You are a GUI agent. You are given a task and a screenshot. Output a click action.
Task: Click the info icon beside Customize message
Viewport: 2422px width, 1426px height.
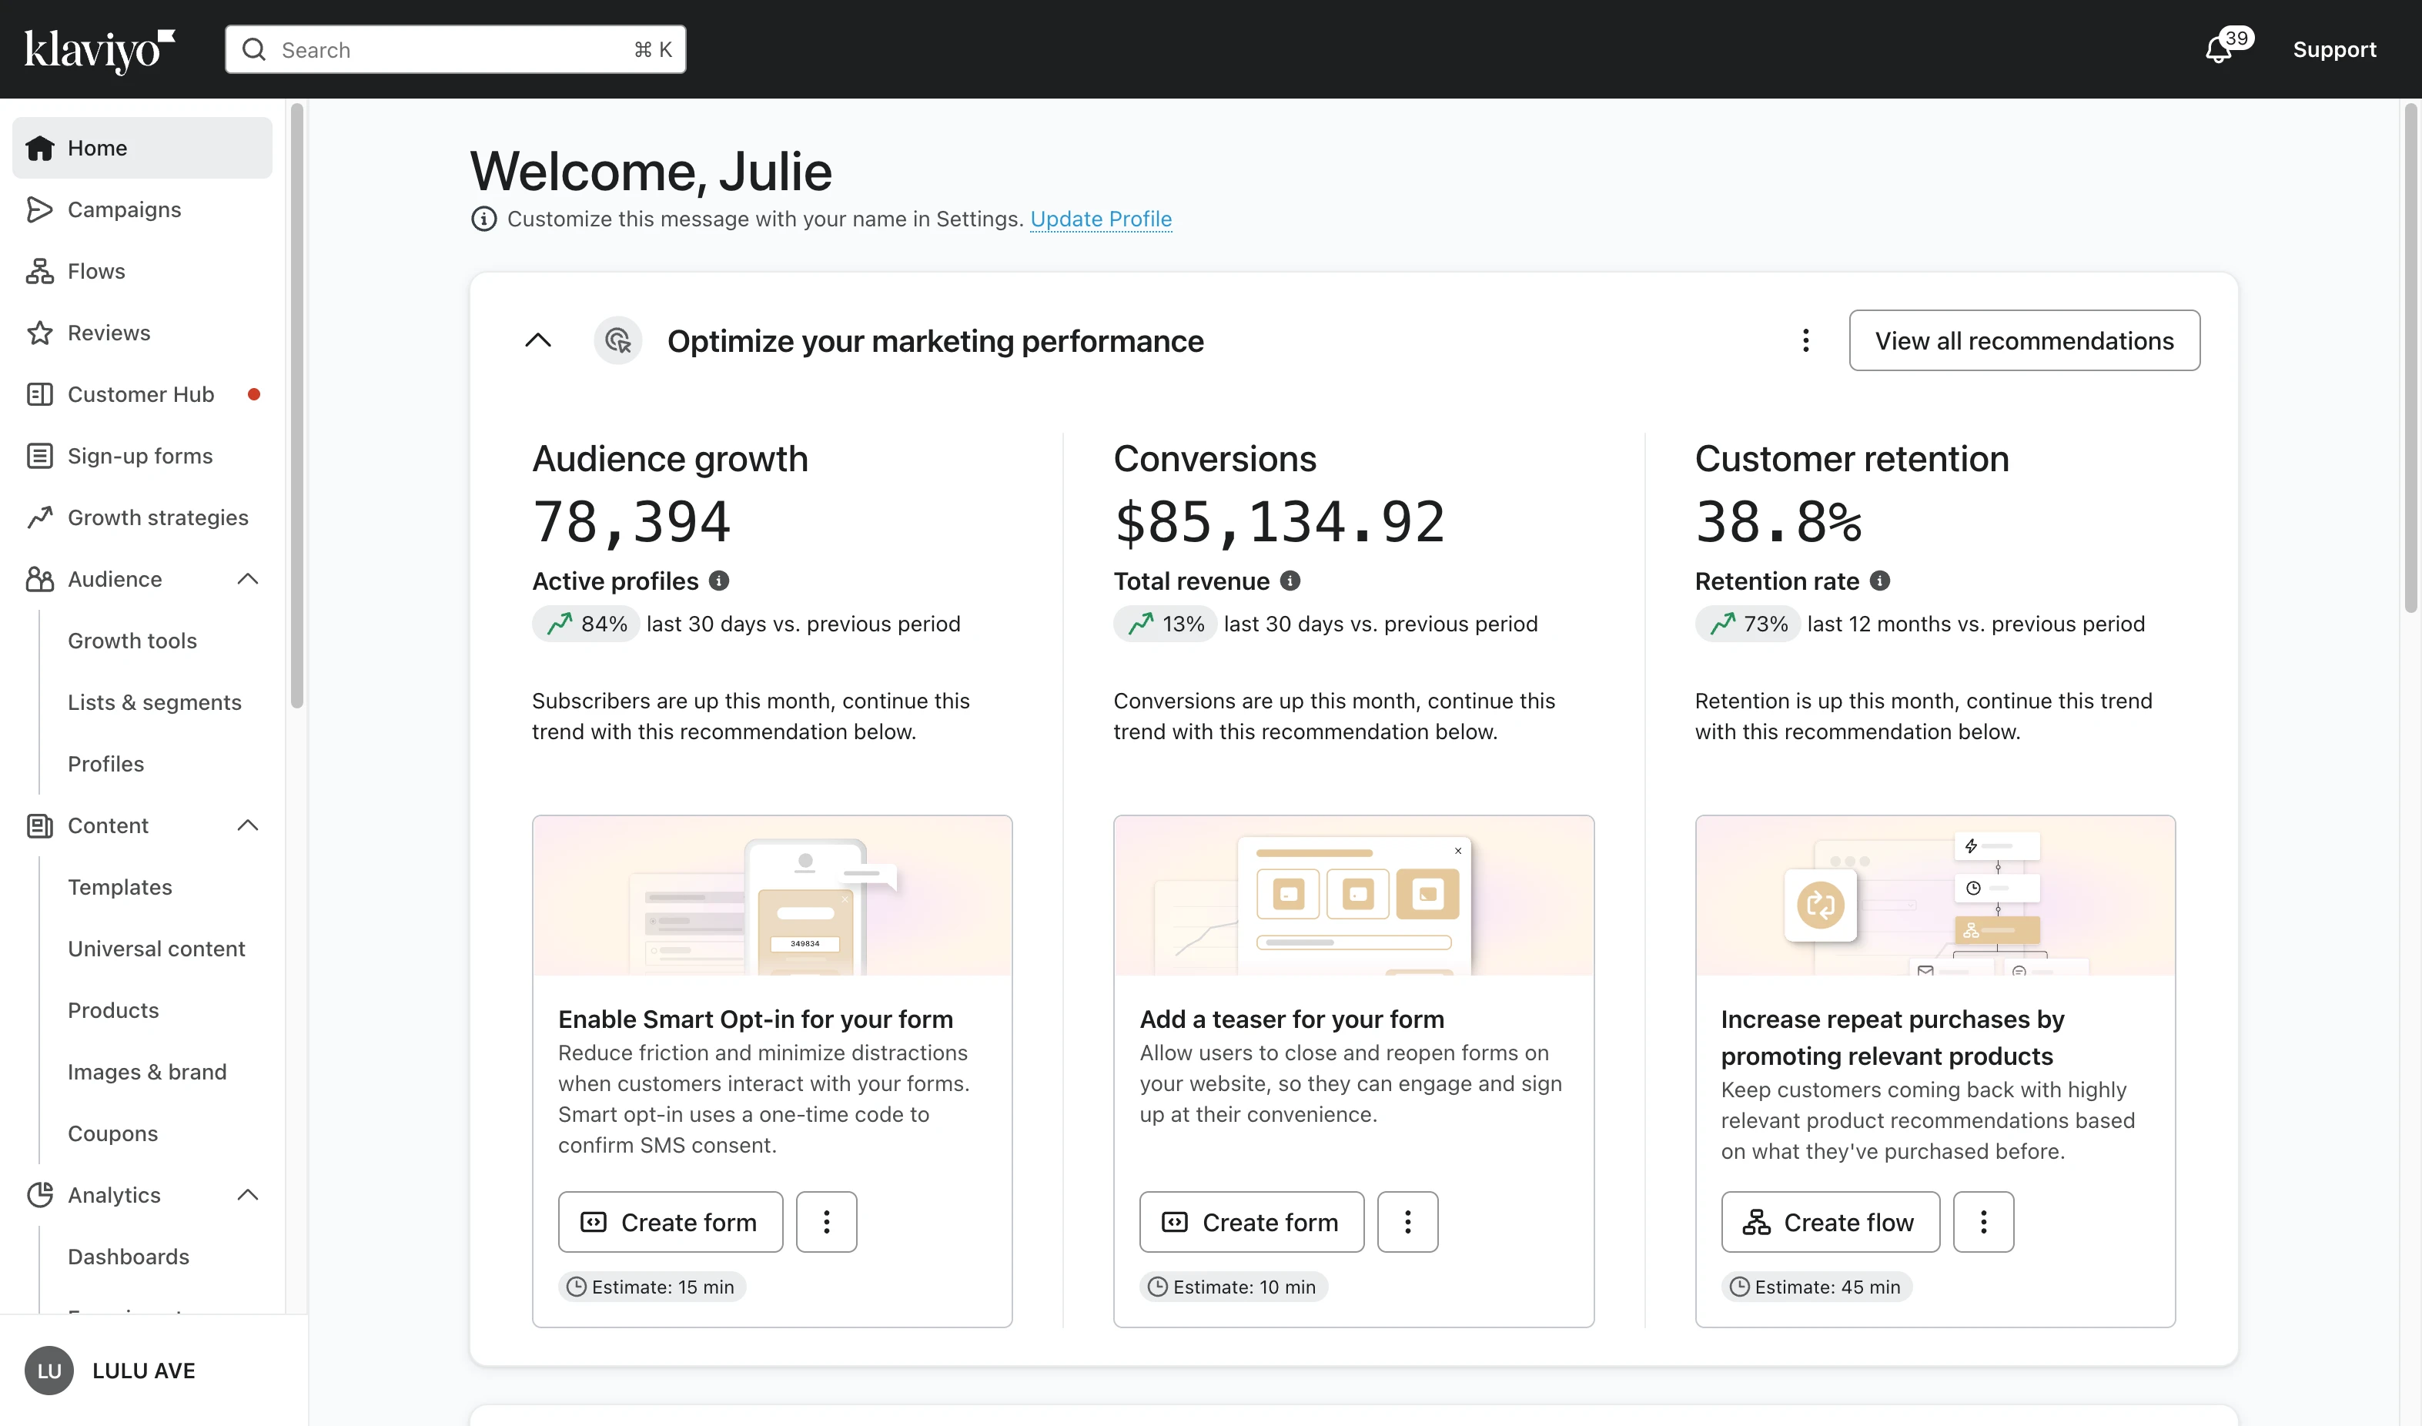(x=483, y=219)
